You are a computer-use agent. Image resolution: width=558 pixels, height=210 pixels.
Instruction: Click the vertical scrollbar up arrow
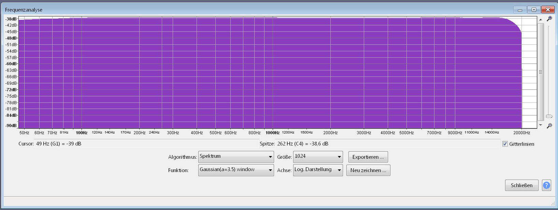541,19
